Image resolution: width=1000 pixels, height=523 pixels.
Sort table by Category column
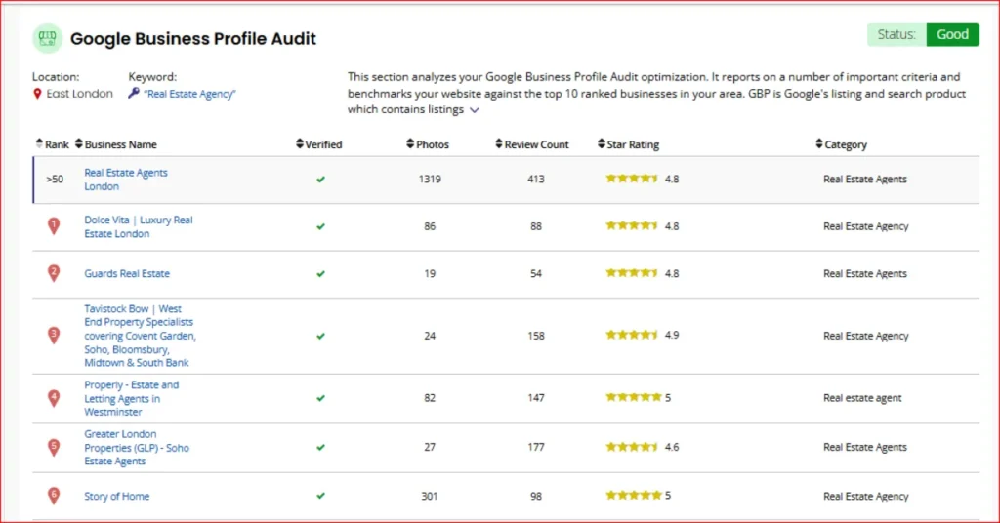[841, 144]
